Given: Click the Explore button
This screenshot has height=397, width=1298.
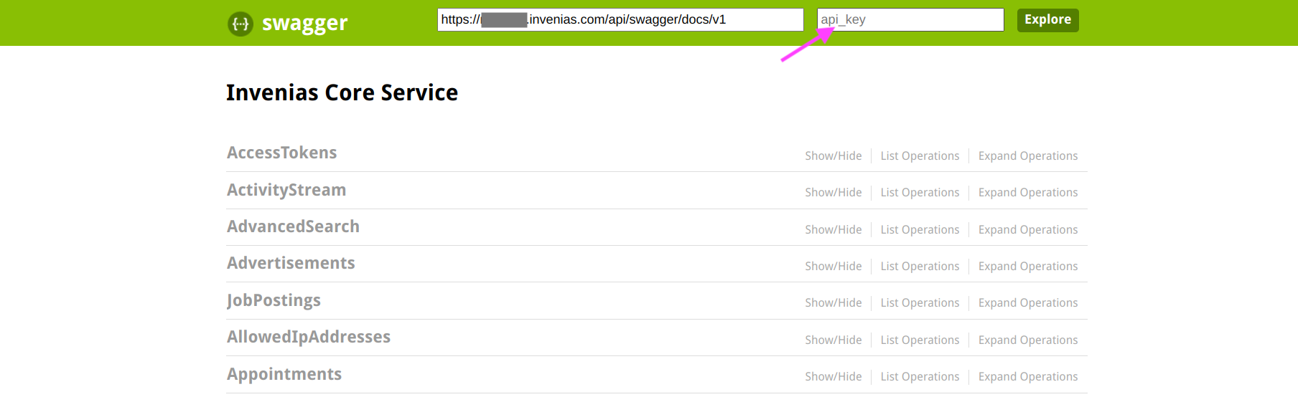Looking at the screenshot, I should click(x=1047, y=20).
